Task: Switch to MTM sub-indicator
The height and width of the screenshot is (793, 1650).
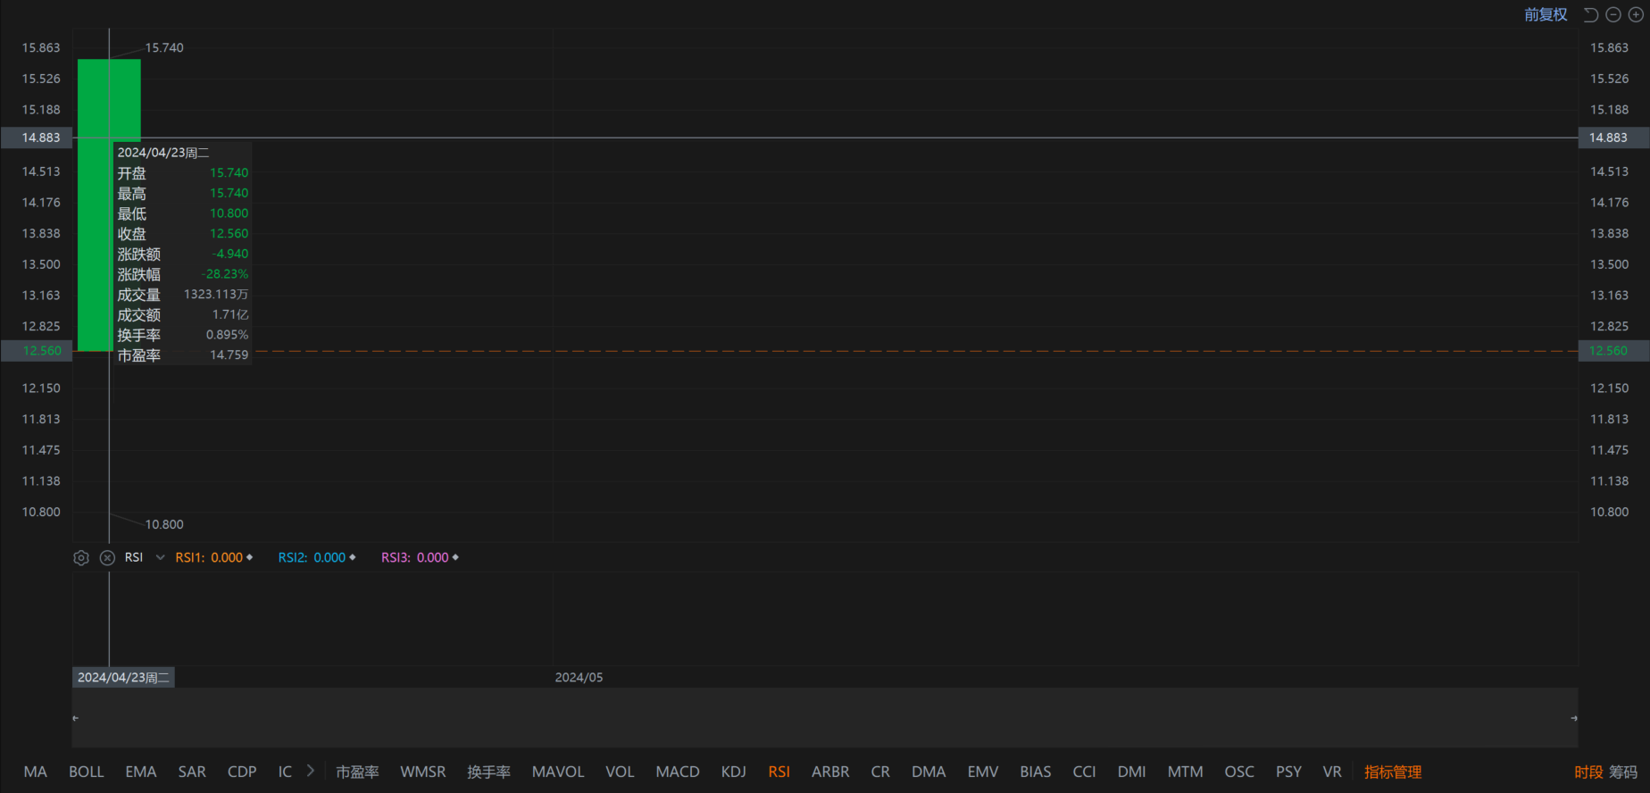Action: (1186, 772)
